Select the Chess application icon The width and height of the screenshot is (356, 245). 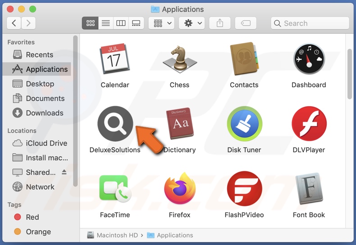[180, 59]
